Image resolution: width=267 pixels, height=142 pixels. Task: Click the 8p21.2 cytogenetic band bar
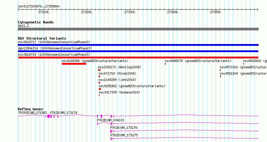click(138, 29)
